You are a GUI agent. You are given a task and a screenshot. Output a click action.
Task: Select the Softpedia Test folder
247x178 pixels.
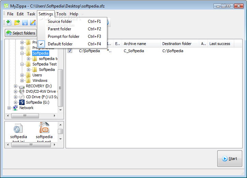click(x=44, y=64)
